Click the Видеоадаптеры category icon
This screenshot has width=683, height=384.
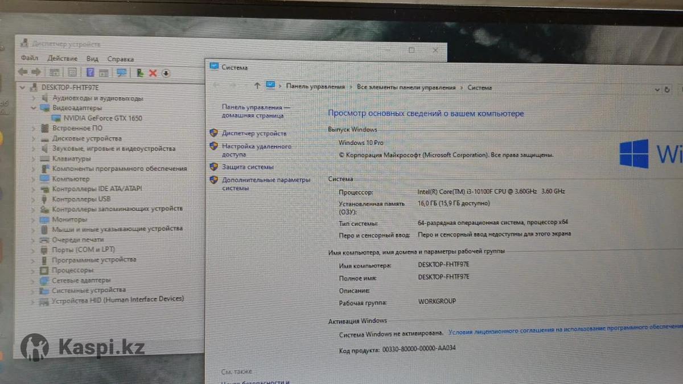click(x=45, y=108)
